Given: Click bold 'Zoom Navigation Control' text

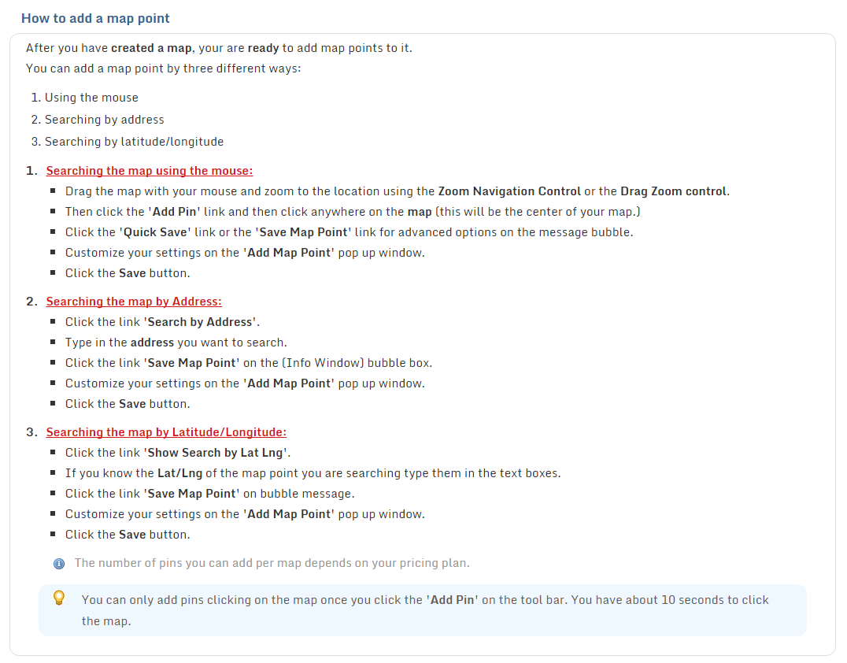Looking at the screenshot, I should tap(509, 191).
